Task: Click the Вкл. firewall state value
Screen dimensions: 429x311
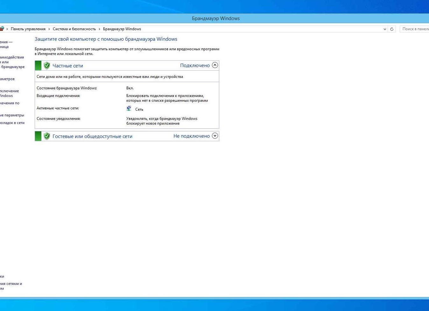Action: pos(130,88)
